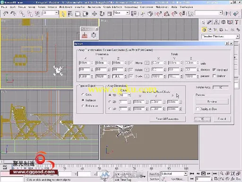Click the Move row left arrow to Incremental
Image resolution: width=242 pixels, height=182 pixels.
pos(131,63)
